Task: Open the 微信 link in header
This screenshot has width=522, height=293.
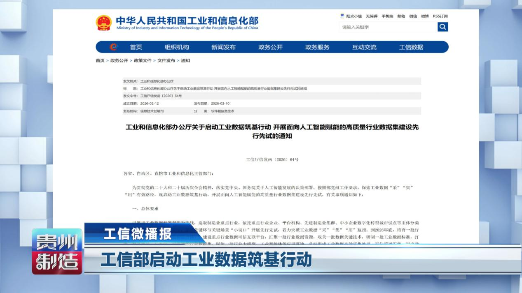Action: 413,16
